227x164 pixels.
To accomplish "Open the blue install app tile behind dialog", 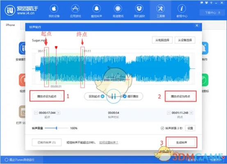I will coord(22,48).
